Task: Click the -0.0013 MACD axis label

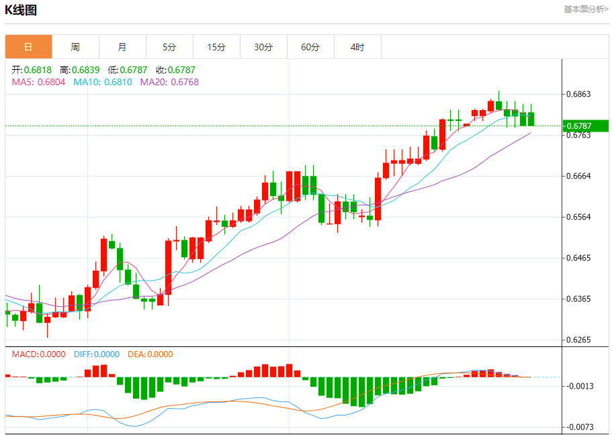Action: tap(579, 386)
